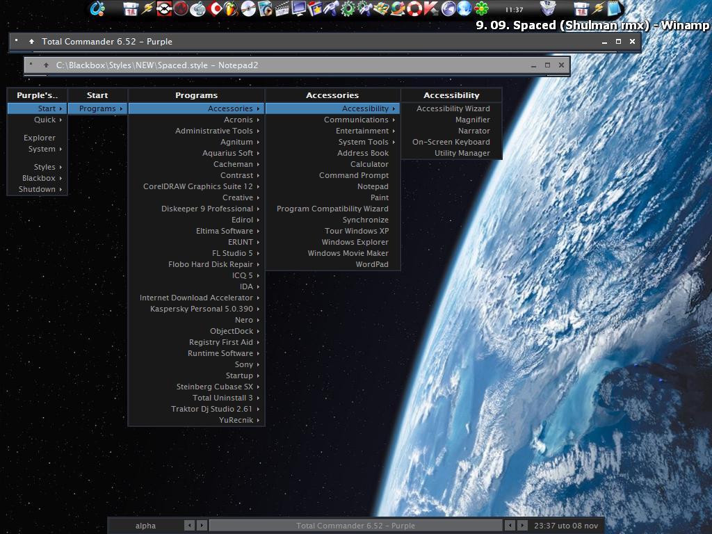Image resolution: width=712 pixels, height=534 pixels.
Task: Open FL Studio 5 program folder
Action: pyautogui.click(x=196, y=253)
